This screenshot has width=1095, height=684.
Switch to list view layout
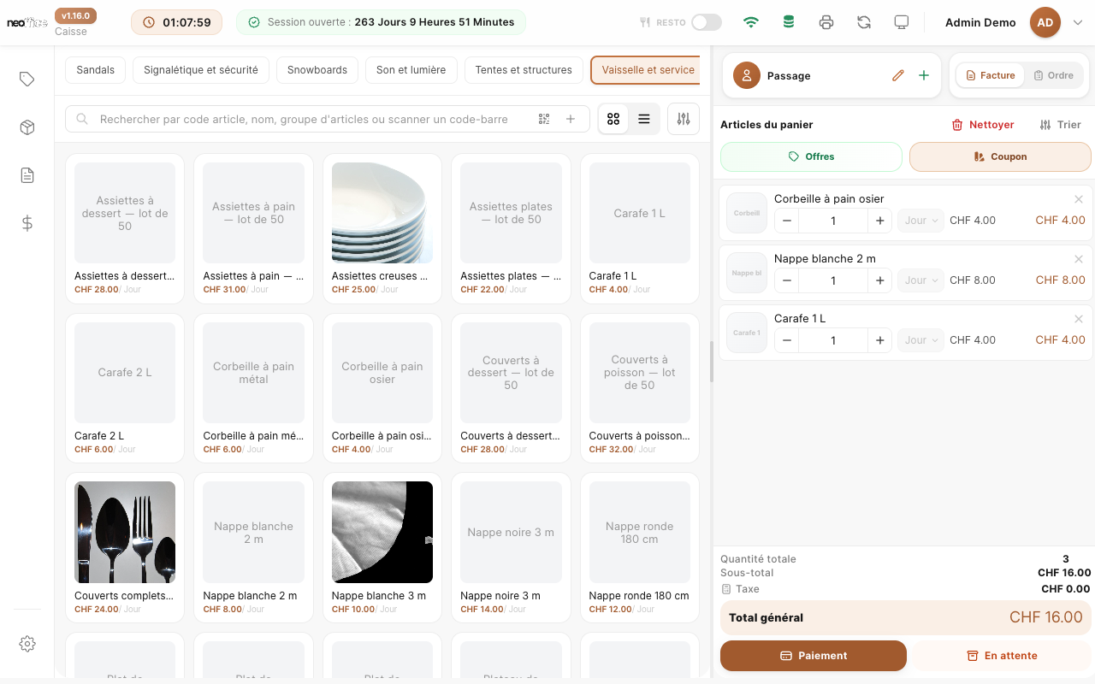tap(644, 120)
